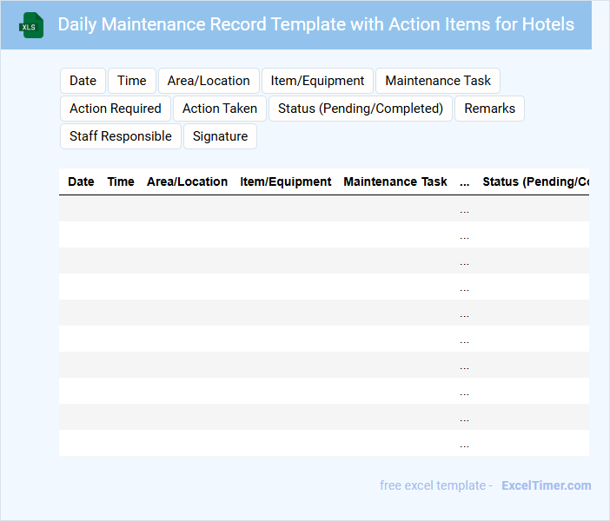Viewport: 610px width, 521px height.
Task: Select the Time tag button
Action: click(x=132, y=81)
